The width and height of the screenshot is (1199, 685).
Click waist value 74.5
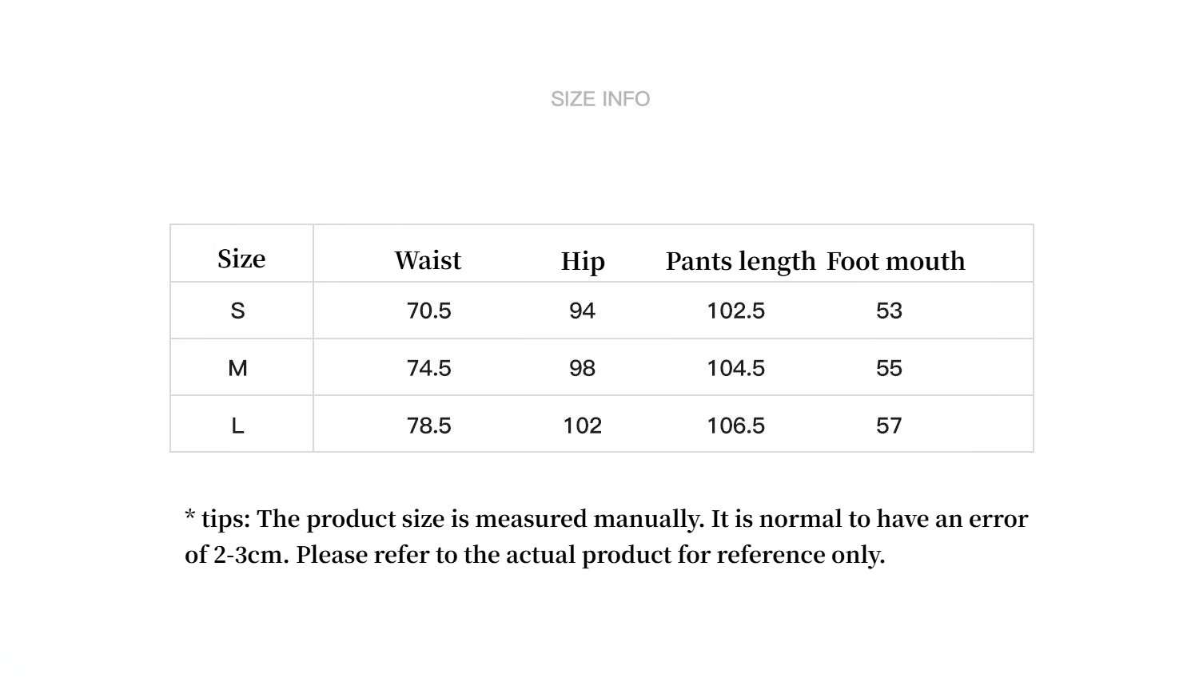pyautogui.click(x=429, y=368)
